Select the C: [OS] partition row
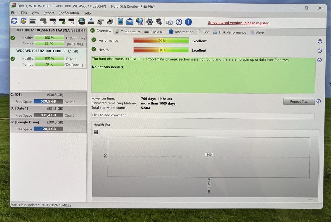Image resolution: width=331 pixels, height=222 pixels. coord(48,98)
